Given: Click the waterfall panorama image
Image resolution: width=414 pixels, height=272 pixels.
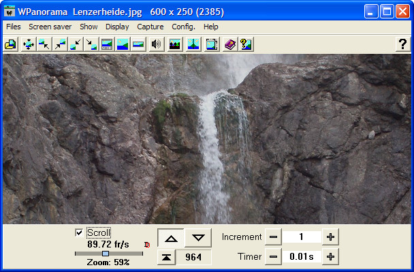Looking at the screenshot, I should pos(207,139).
